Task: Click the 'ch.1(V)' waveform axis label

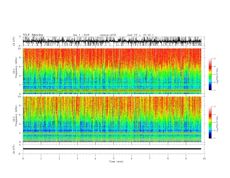Action: coord(14,41)
